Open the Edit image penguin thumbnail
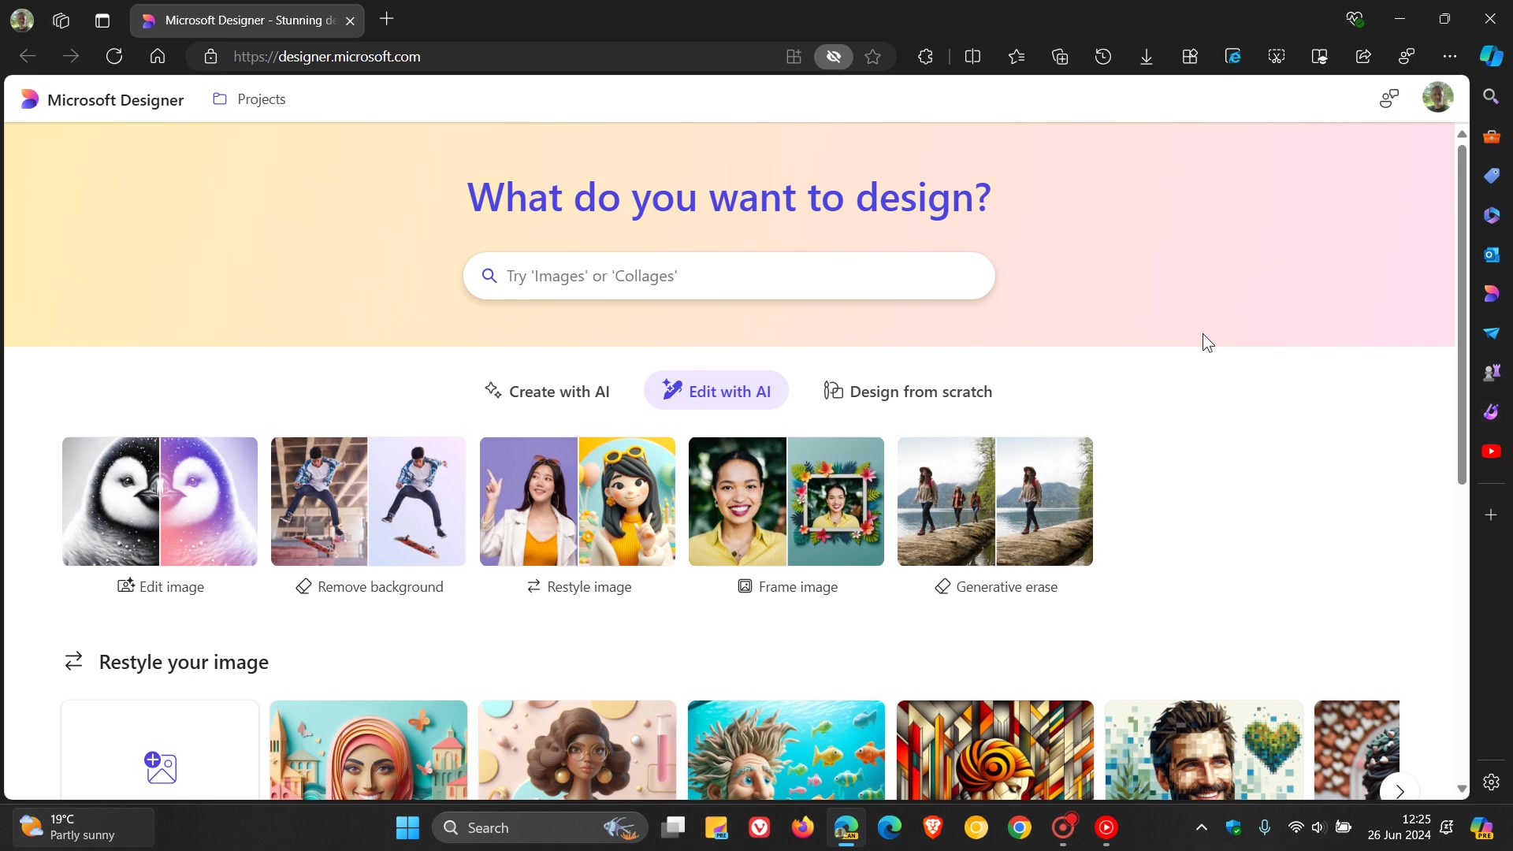Viewport: 1513px width, 851px height. [160, 501]
